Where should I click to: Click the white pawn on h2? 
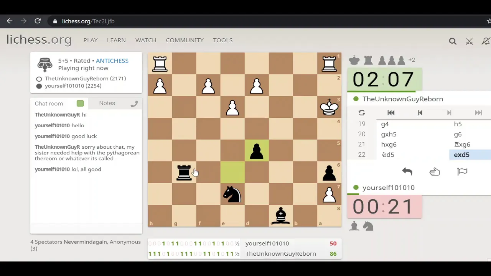(160, 85)
